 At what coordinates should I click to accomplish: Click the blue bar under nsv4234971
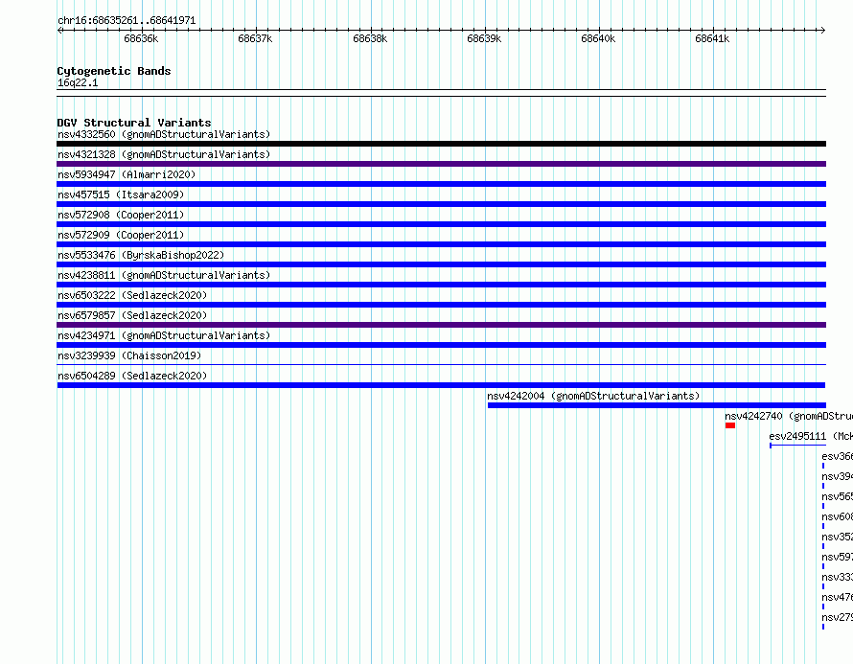point(441,345)
